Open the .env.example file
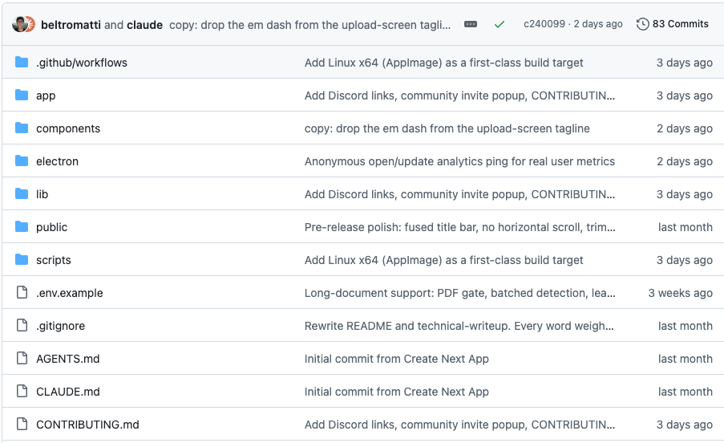 tap(70, 293)
